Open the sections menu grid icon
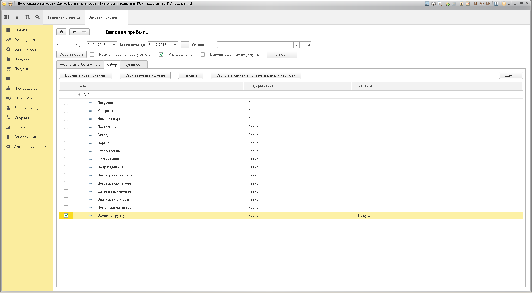Screen dimensions: 532x293 click(x=7, y=17)
